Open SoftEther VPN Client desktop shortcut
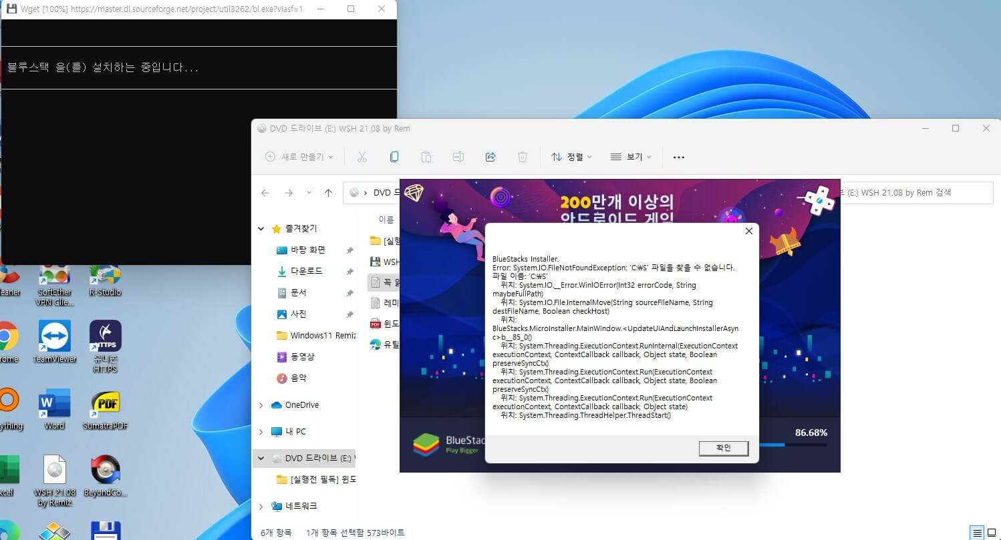 coord(54,286)
